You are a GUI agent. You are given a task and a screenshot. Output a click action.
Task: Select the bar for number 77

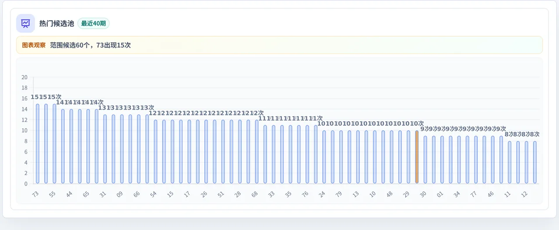[476, 160]
